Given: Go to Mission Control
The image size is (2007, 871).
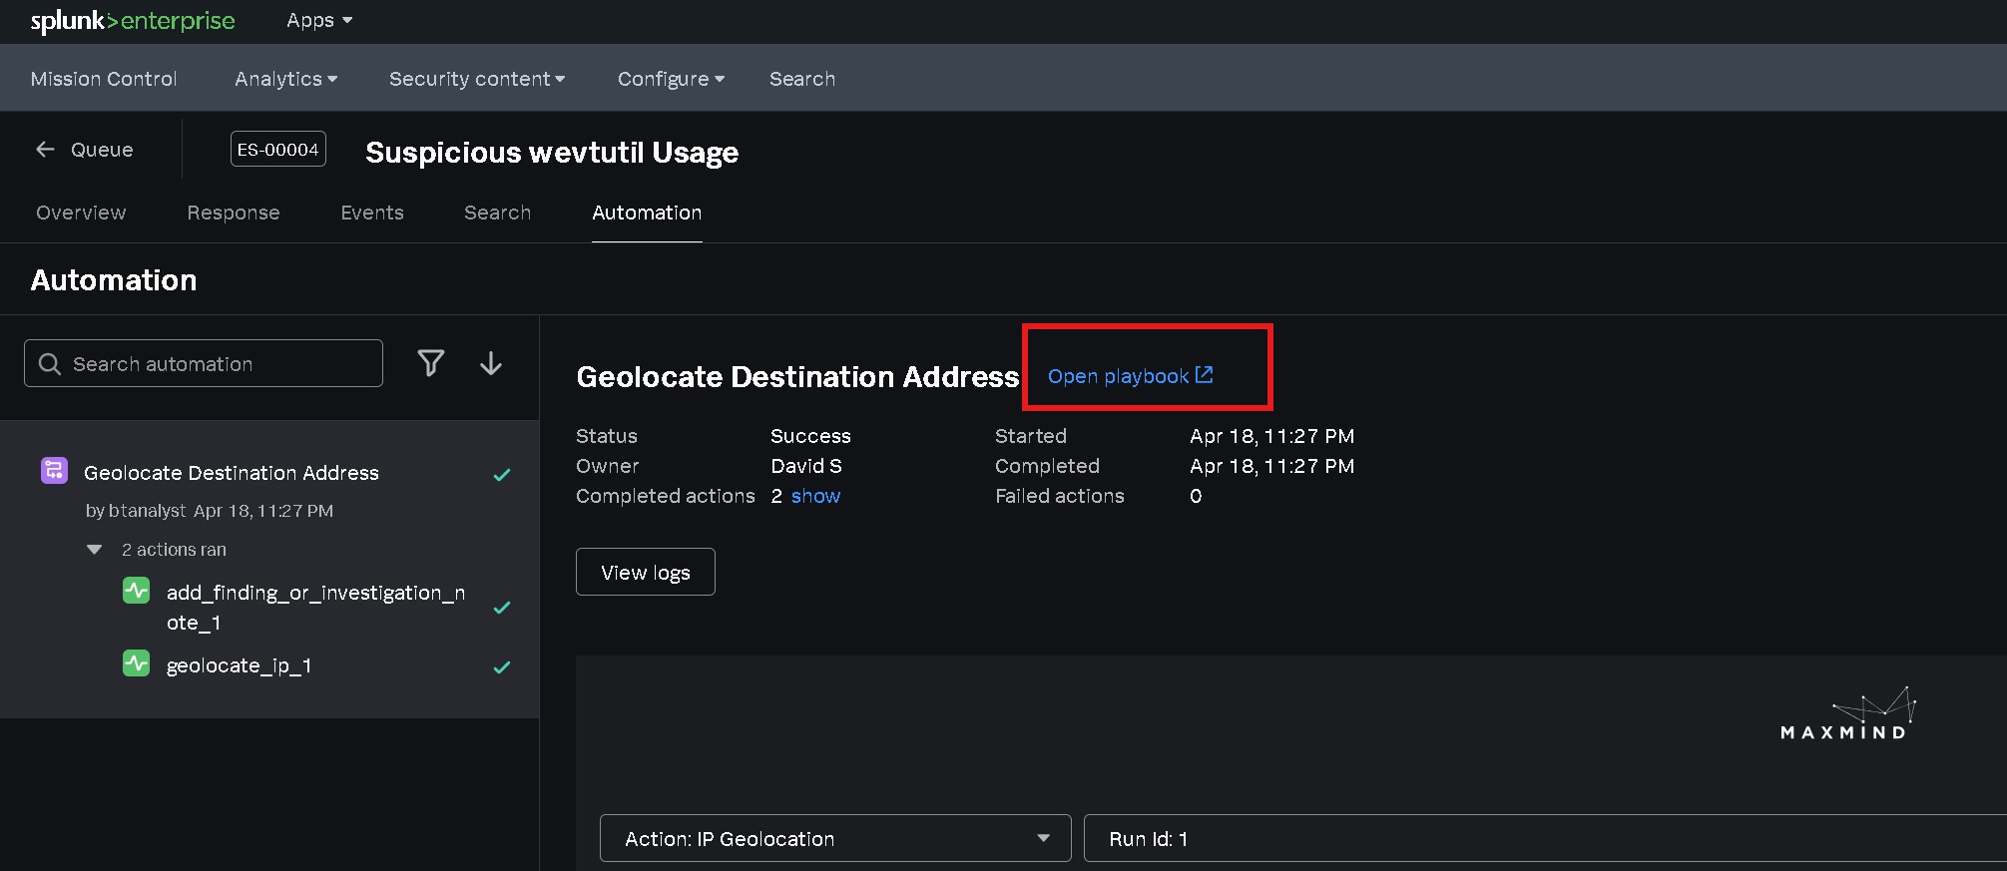Looking at the screenshot, I should point(104,79).
